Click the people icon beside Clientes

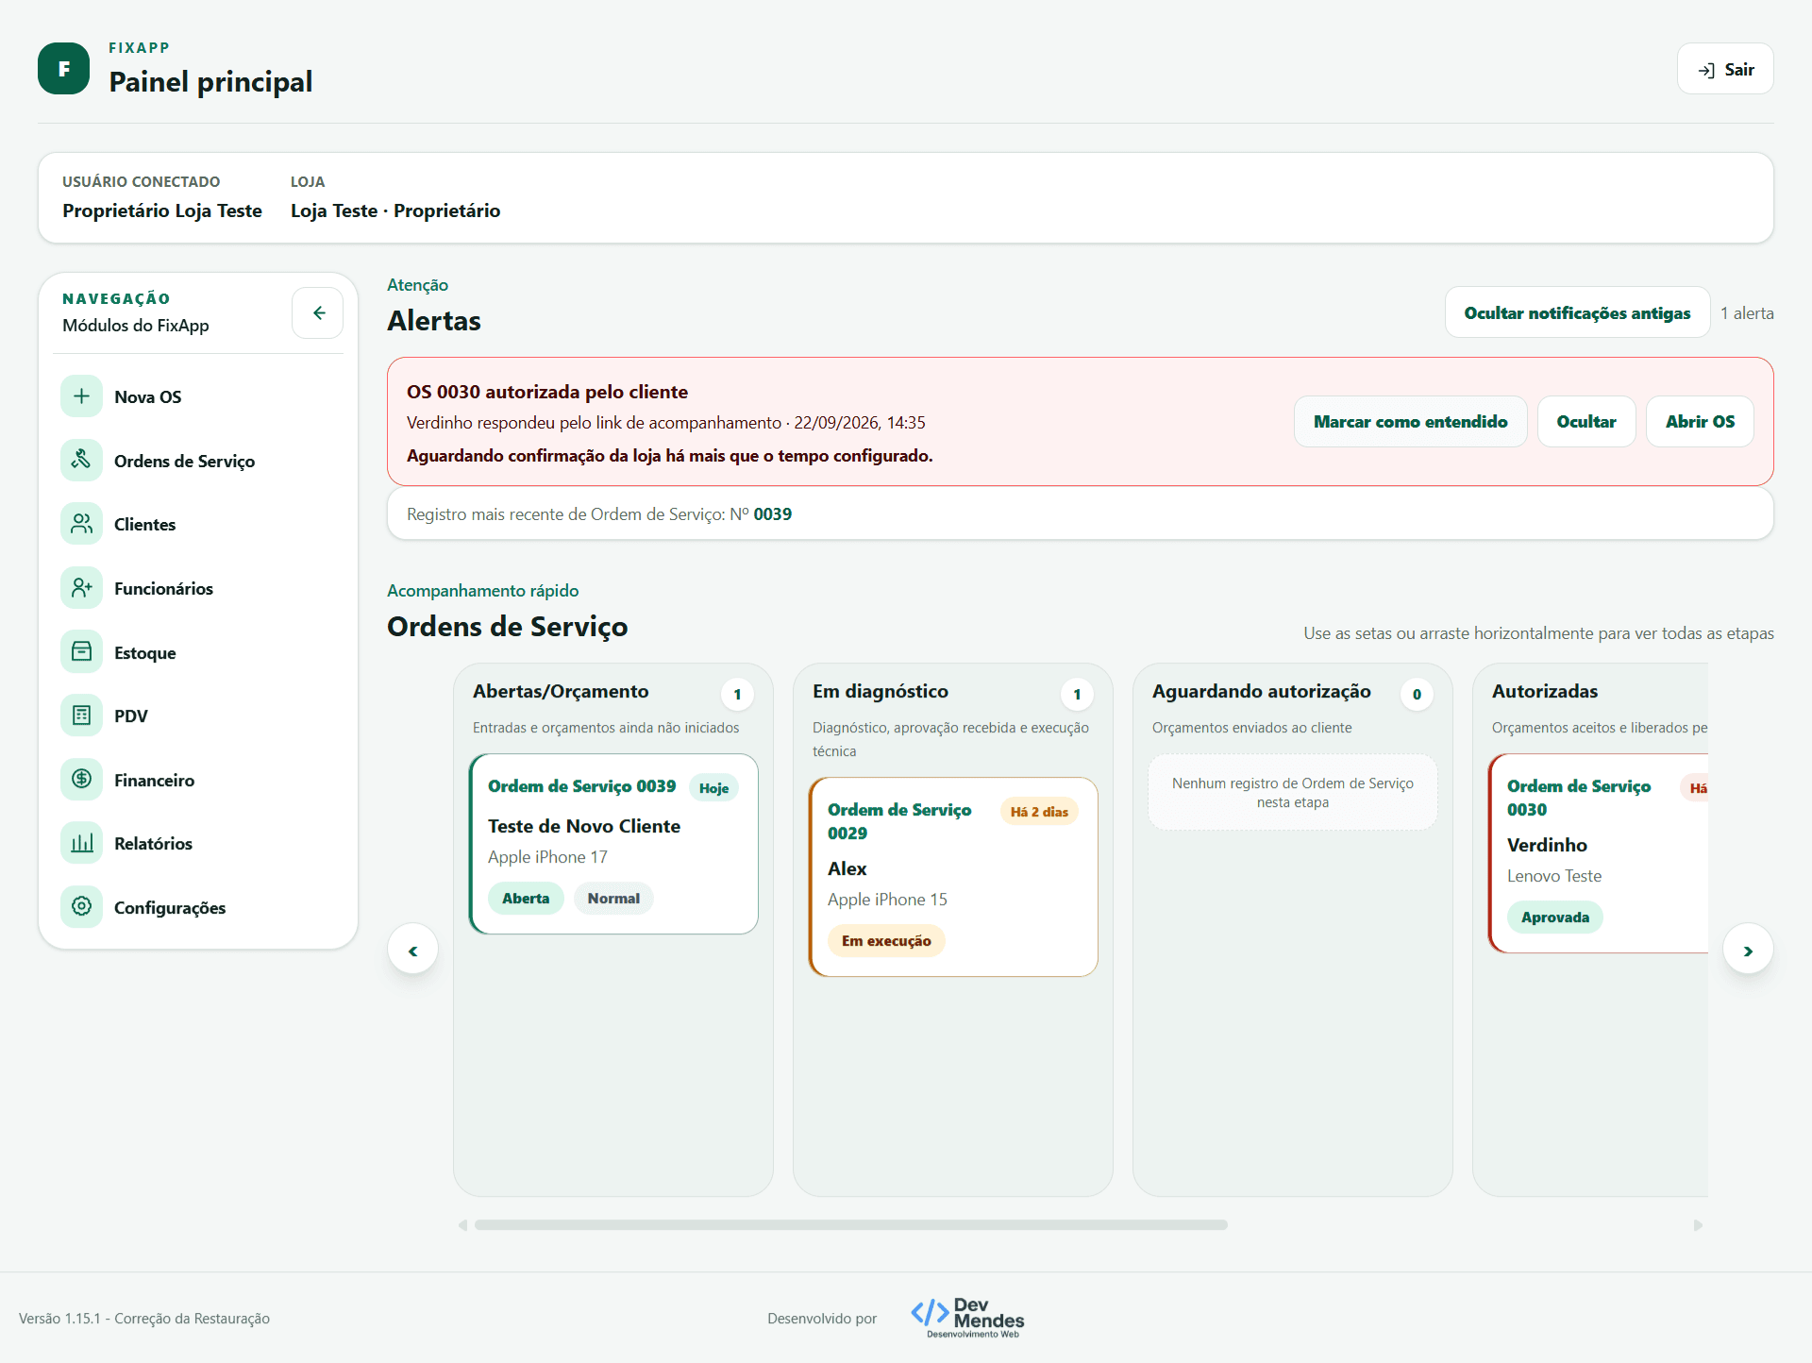[82, 524]
